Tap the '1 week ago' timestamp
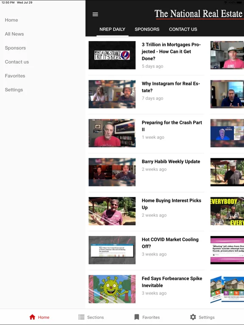 (x=153, y=137)
